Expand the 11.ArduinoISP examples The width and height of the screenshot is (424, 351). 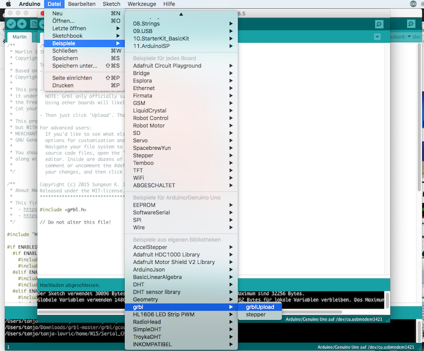pyautogui.click(x=181, y=46)
